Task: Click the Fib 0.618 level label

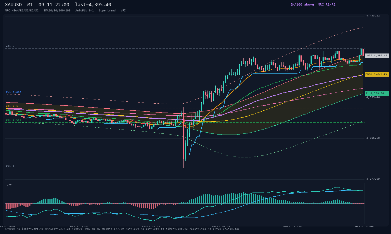Action: (x=14, y=92)
